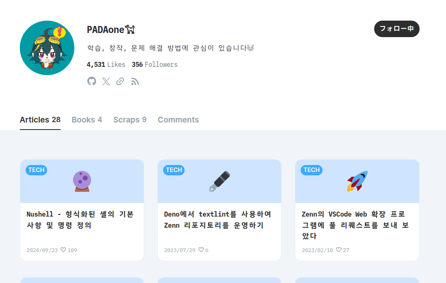This screenshot has height=283, width=446.
Task: Click the heart icon showing 6 likes
Action: coord(201,250)
